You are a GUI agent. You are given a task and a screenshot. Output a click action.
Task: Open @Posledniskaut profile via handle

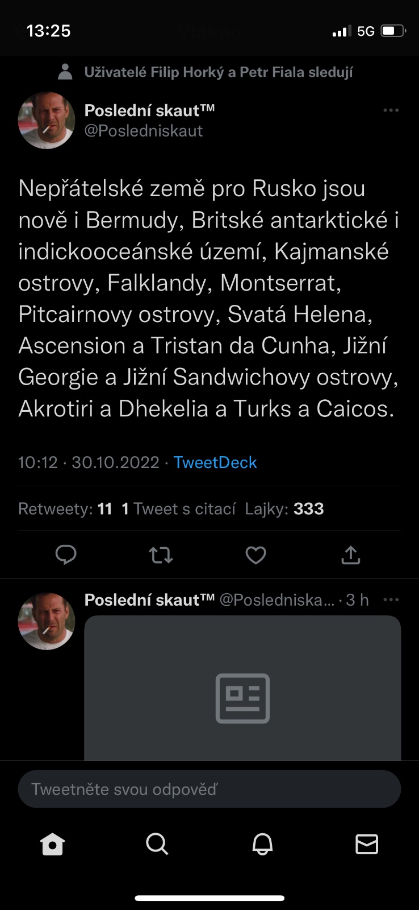[144, 131]
